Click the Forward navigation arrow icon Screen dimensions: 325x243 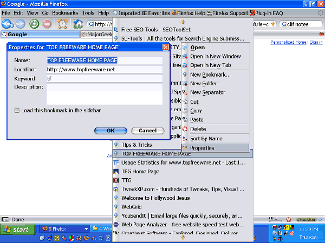click(21, 24)
